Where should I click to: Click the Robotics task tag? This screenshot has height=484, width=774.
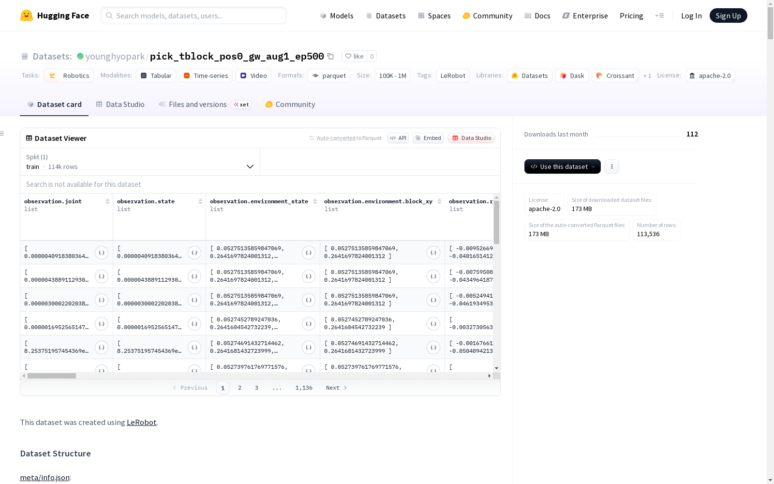coord(69,76)
